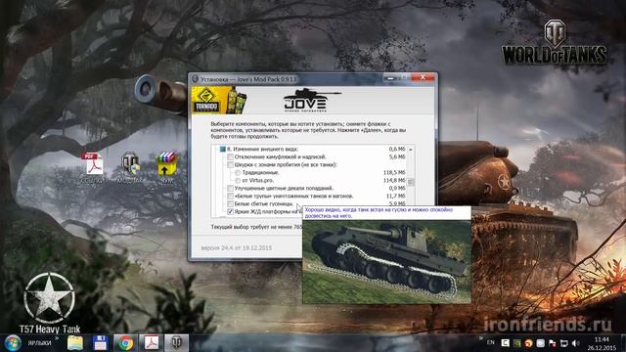Click the 114,8 Мб size for Virtus.pro
This screenshot has width=626, height=352.
pyautogui.click(x=393, y=180)
